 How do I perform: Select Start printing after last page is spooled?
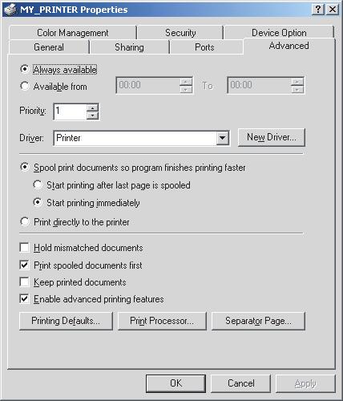coord(38,184)
